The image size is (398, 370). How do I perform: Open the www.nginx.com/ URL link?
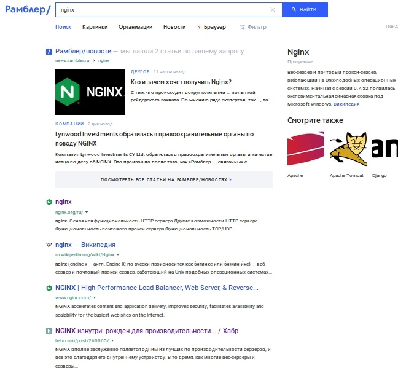[73, 297]
